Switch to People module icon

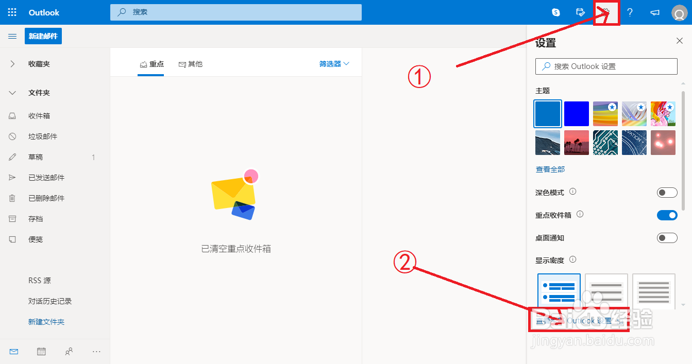[69, 352]
